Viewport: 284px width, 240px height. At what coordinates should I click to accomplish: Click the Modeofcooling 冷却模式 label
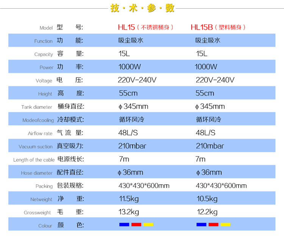coord(53,120)
